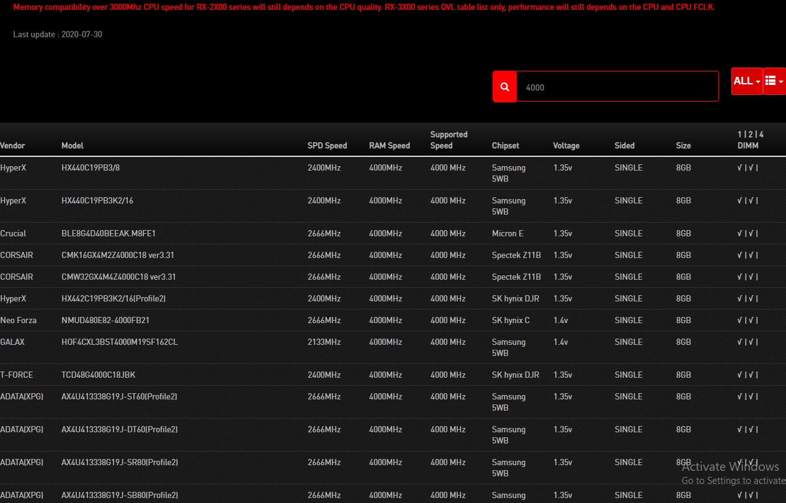This screenshot has height=503, width=786.
Task: Open the ALL filter dropdown
Action: click(747, 81)
